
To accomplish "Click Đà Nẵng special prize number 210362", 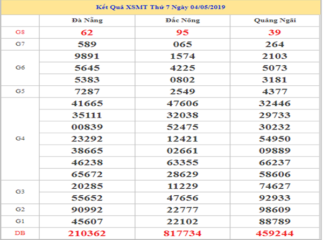I will click(87, 233).
